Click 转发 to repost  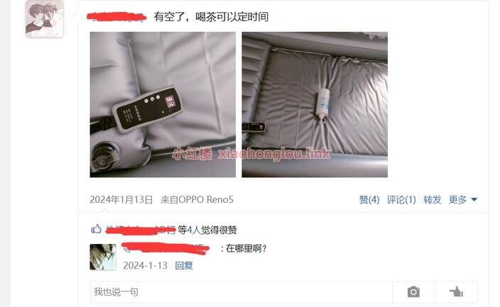point(432,200)
